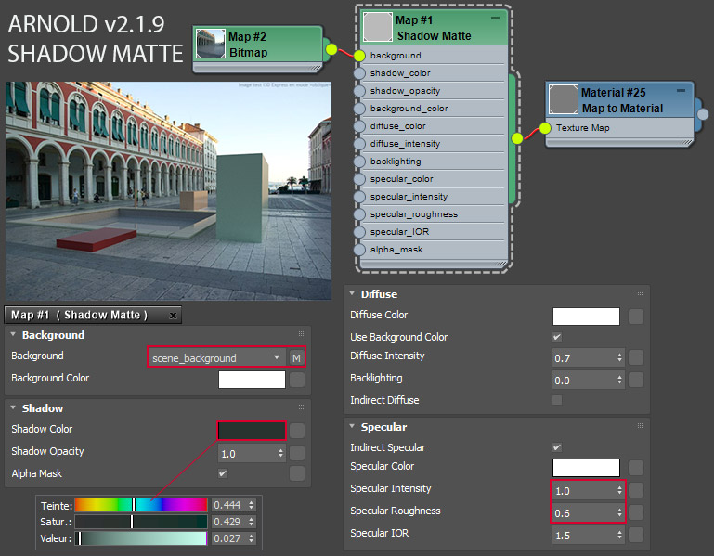Click the Shadow Color swatch
Image resolution: width=714 pixels, height=556 pixels.
[x=252, y=430]
